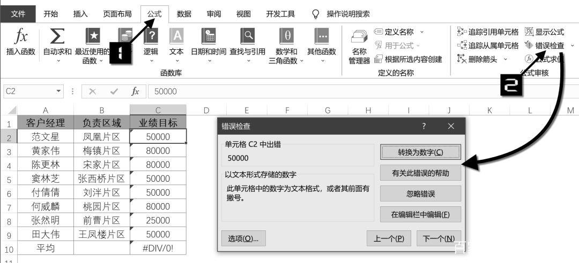Screen dimensions: 579x263
Task: Open the 名称管理器 icon
Action: 359,37
